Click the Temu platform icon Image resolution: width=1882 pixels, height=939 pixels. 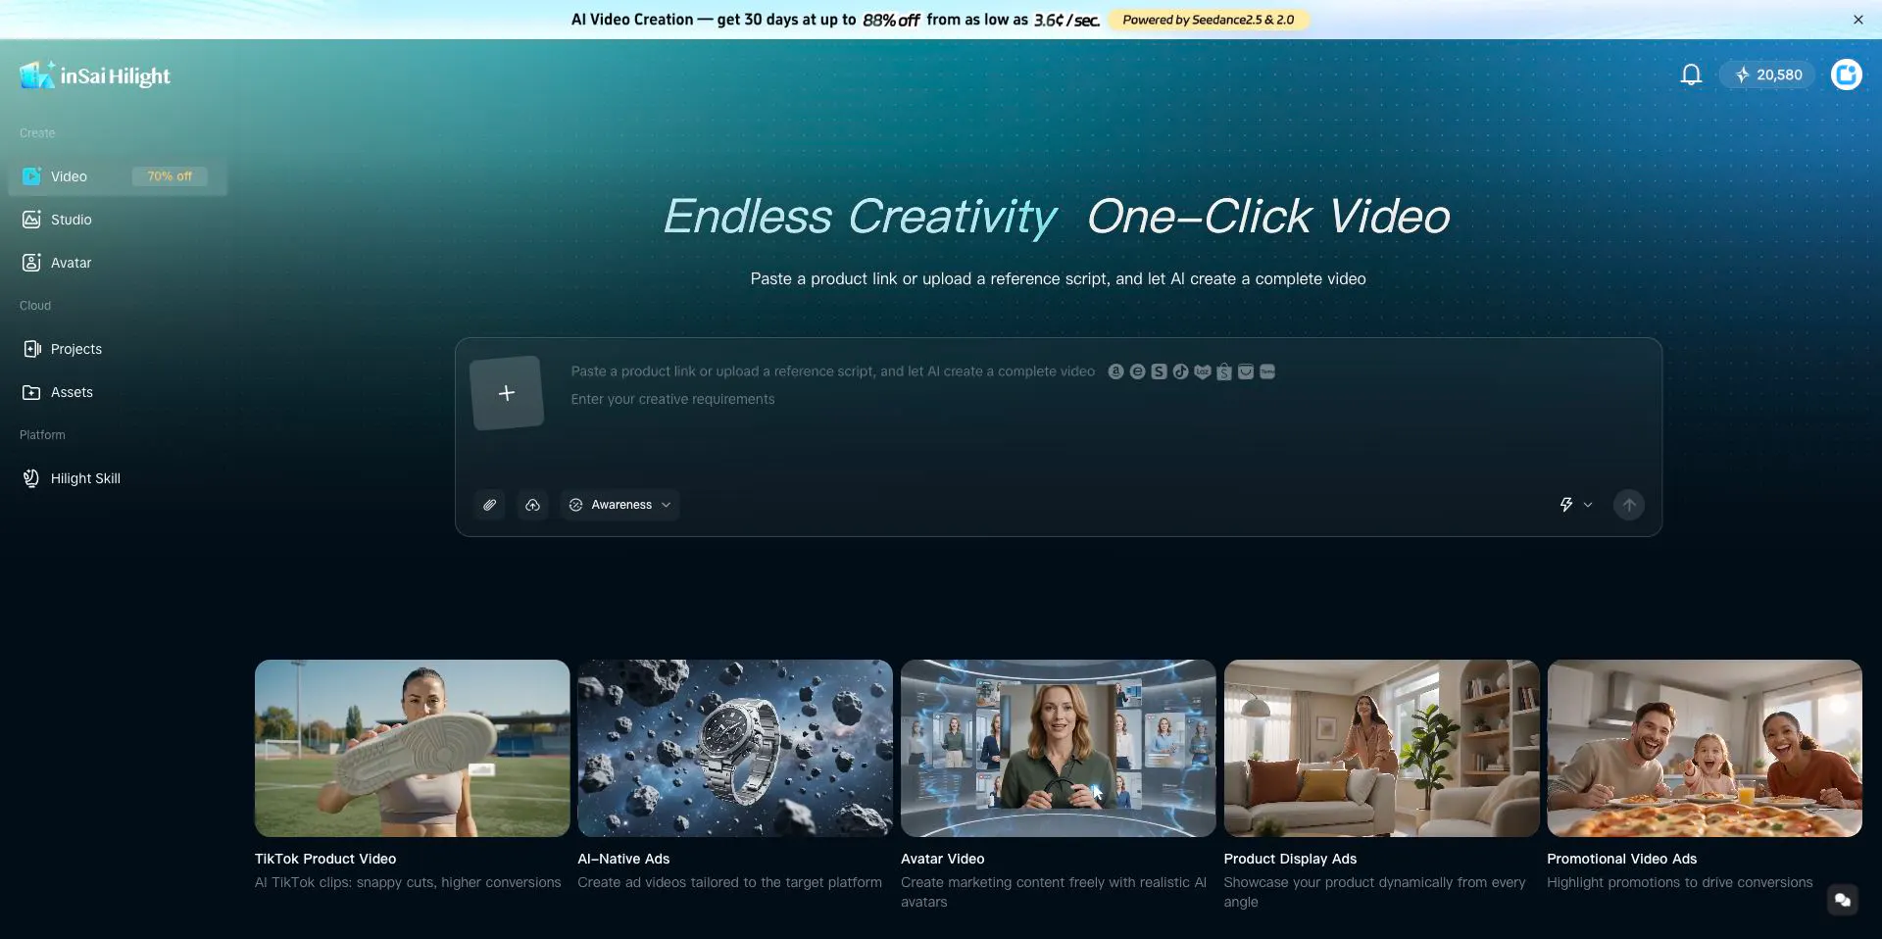[x=1267, y=371]
